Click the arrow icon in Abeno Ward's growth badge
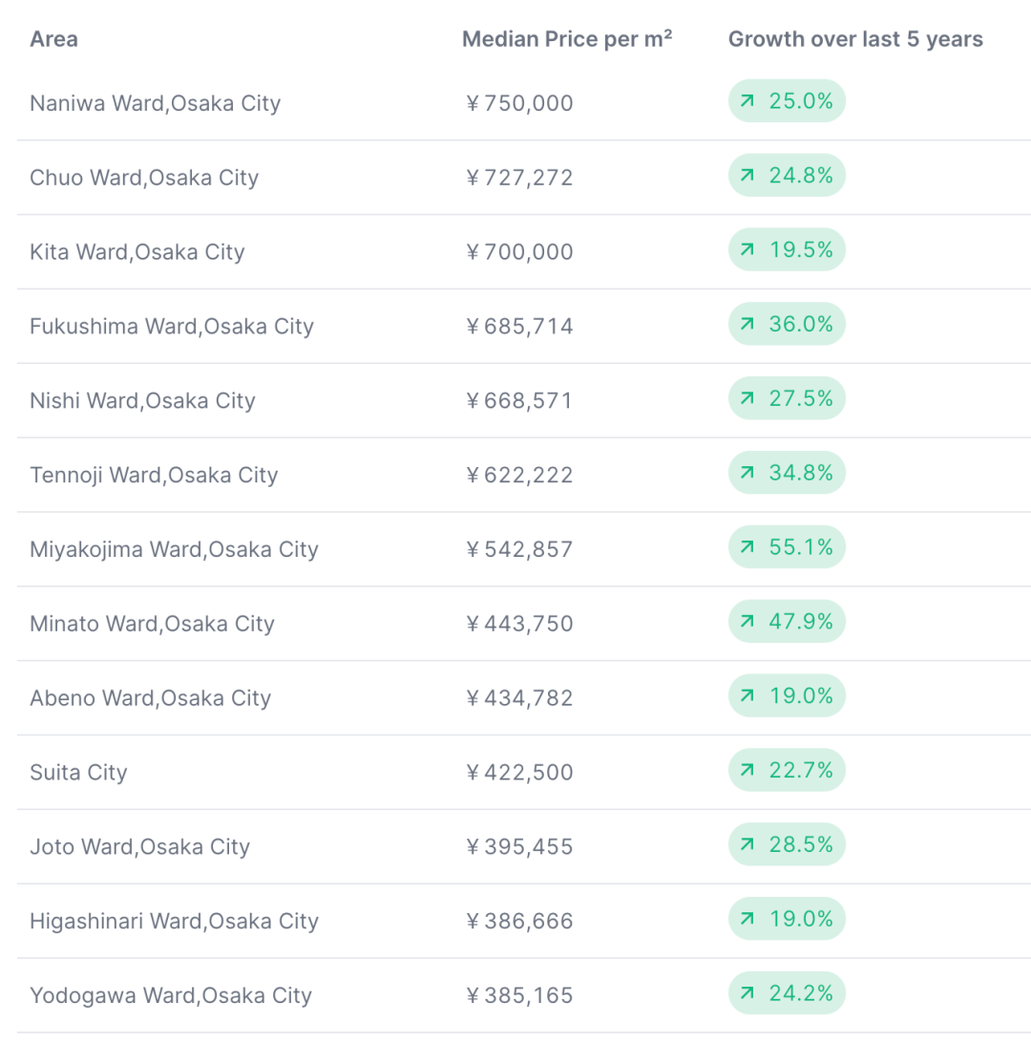1031x1044 pixels. coord(747,695)
